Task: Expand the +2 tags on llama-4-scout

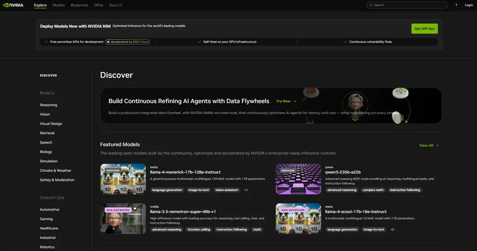Action: click(392, 230)
